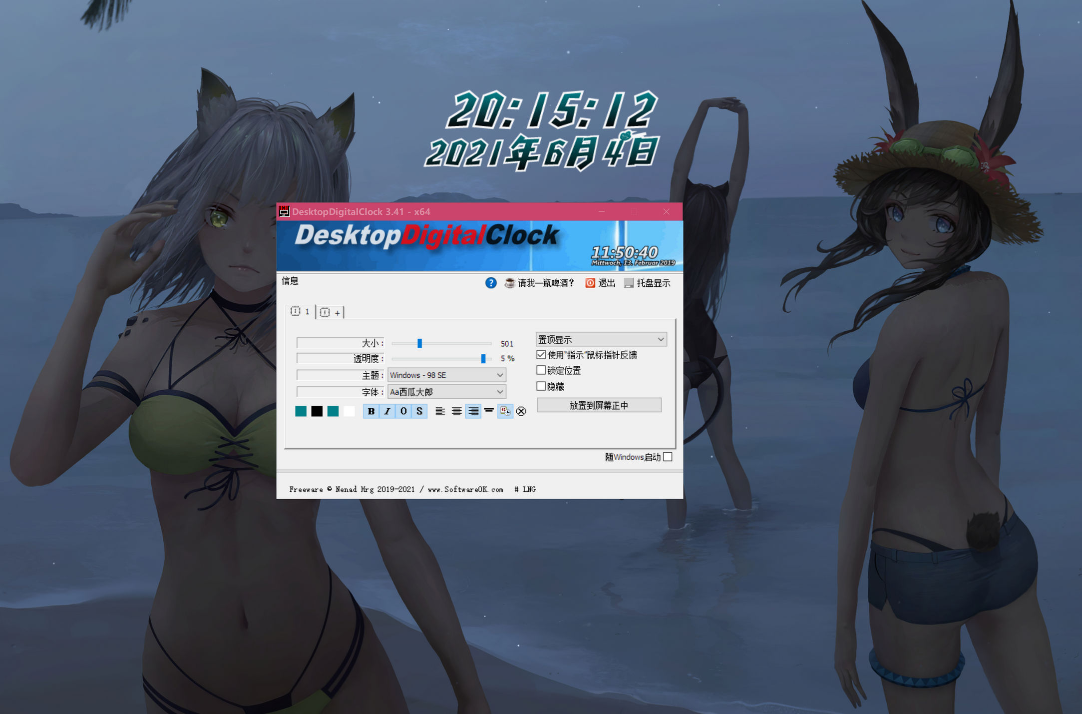Viewport: 1082px width, 714px height.
Task: Align clock text to the left
Action: click(x=440, y=411)
